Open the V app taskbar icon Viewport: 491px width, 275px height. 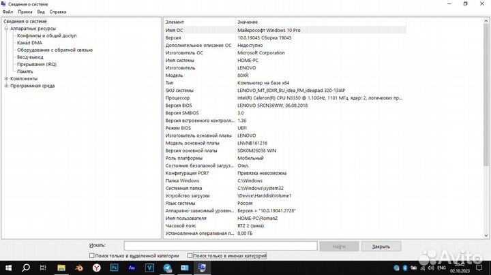[x=149, y=268]
